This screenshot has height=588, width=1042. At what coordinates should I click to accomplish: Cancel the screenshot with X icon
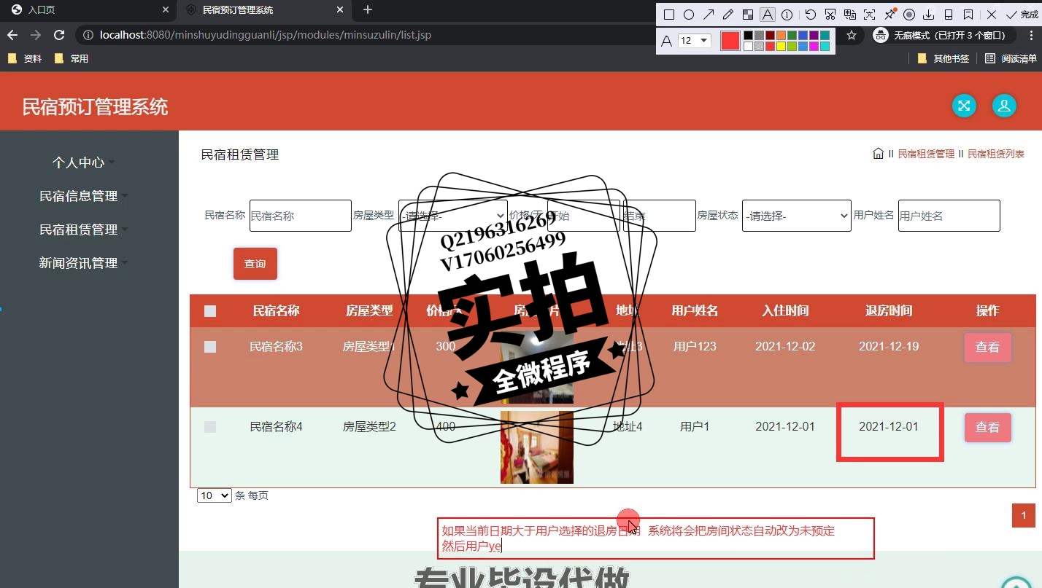click(992, 15)
